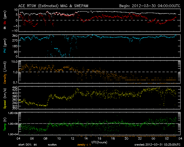184x147 pixels.
Task: Click the '360' tick on Phi axis
Action: pos(15,36)
